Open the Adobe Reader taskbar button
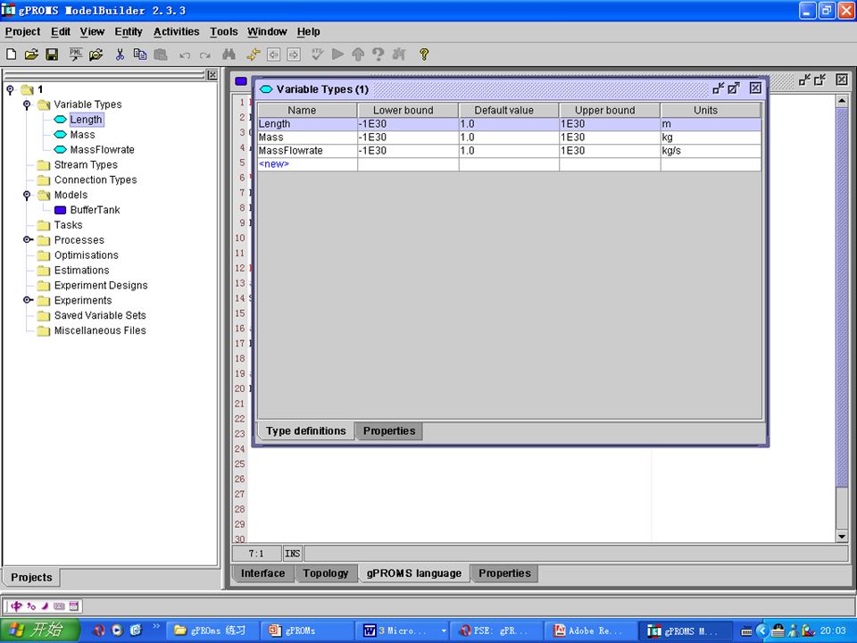 tap(594, 630)
